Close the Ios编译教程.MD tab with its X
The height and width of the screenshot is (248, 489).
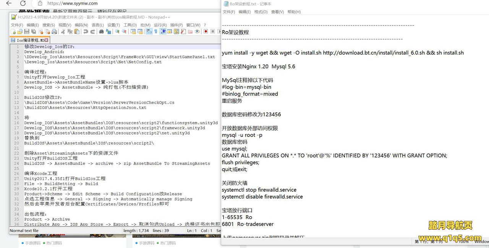point(47,40)
